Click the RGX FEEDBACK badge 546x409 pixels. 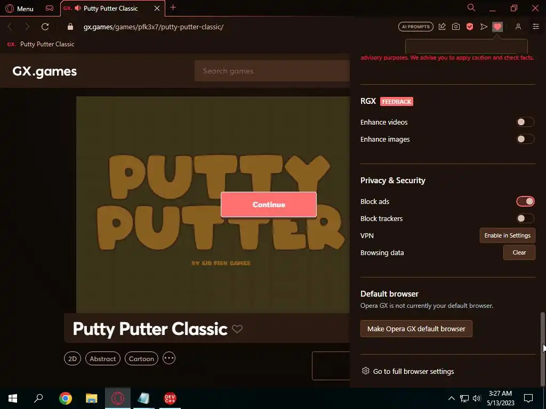click(397, 102)
